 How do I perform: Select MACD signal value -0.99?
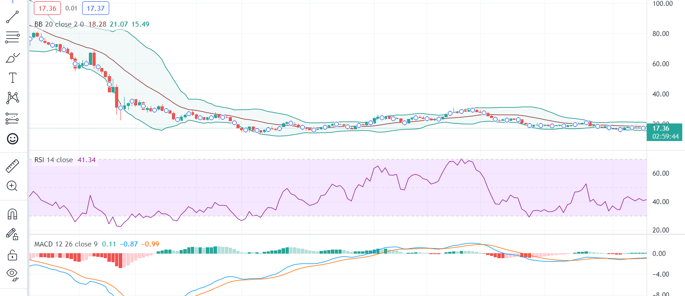point(151,244)
